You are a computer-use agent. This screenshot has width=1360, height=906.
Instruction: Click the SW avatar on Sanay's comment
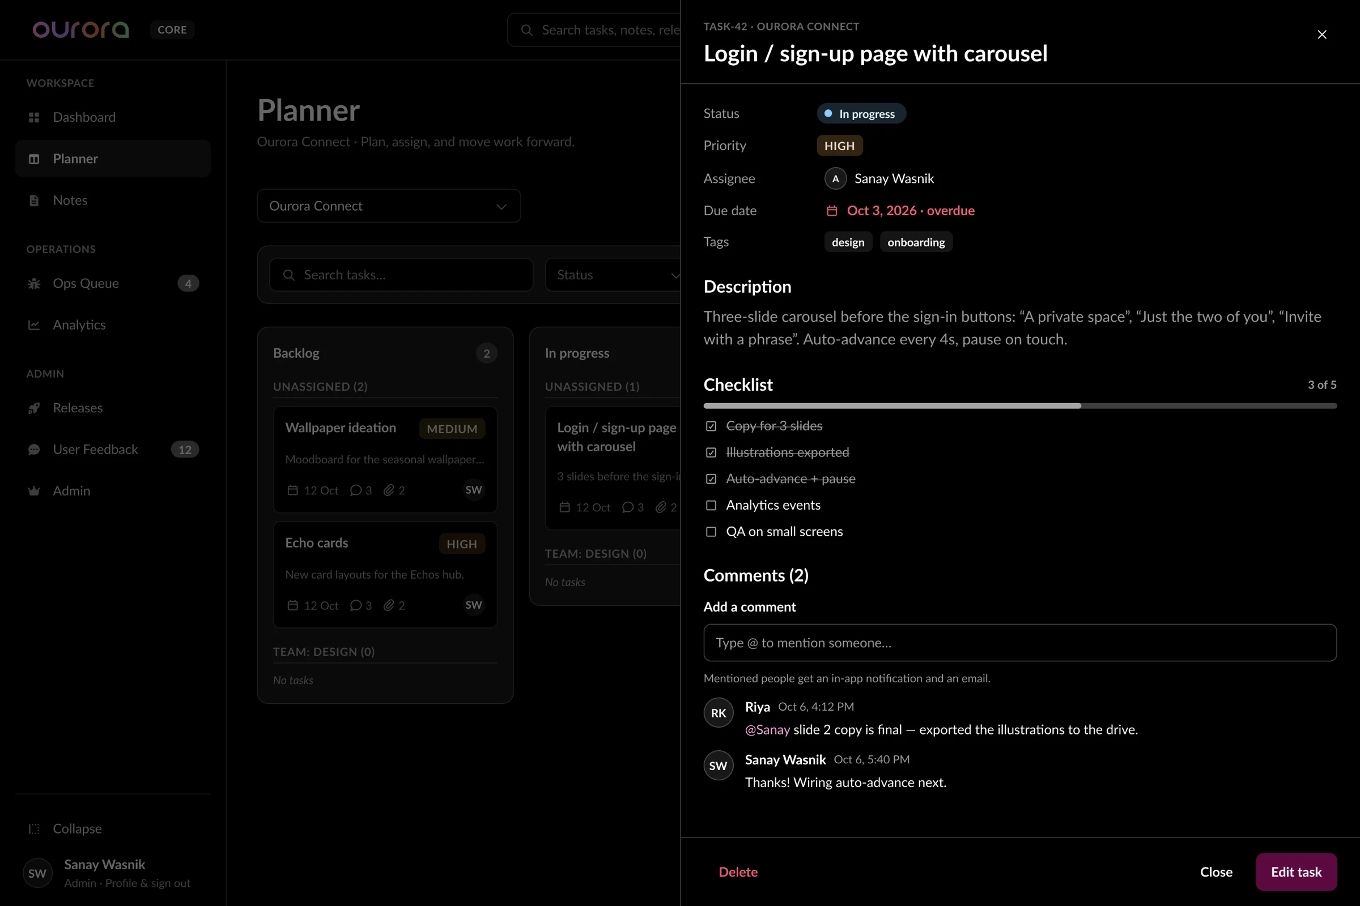coord(718,766)
